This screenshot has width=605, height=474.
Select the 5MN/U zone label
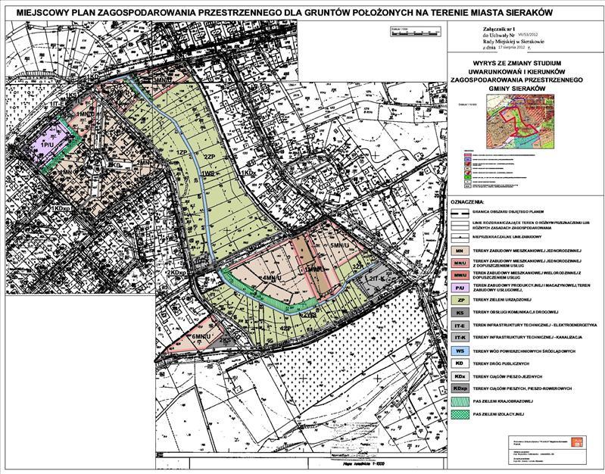339,245
